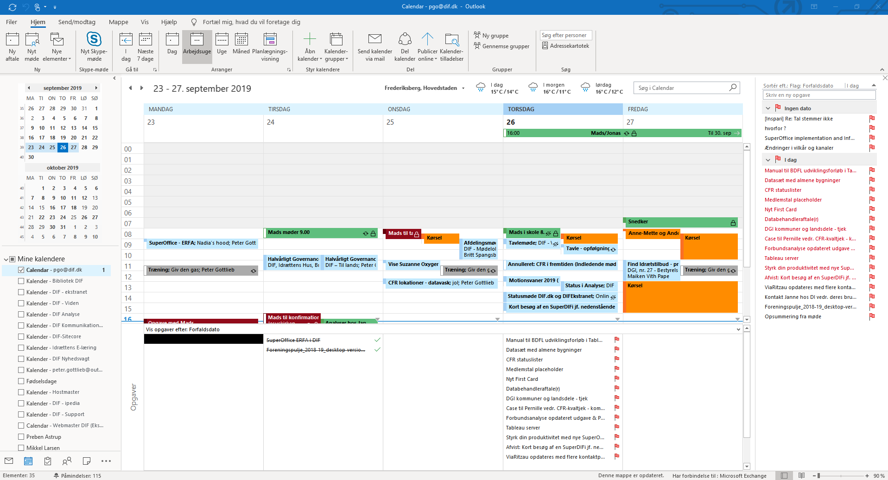Create a new appointment with Ny aftale
The image size is (888, 480).
point(13,47)
